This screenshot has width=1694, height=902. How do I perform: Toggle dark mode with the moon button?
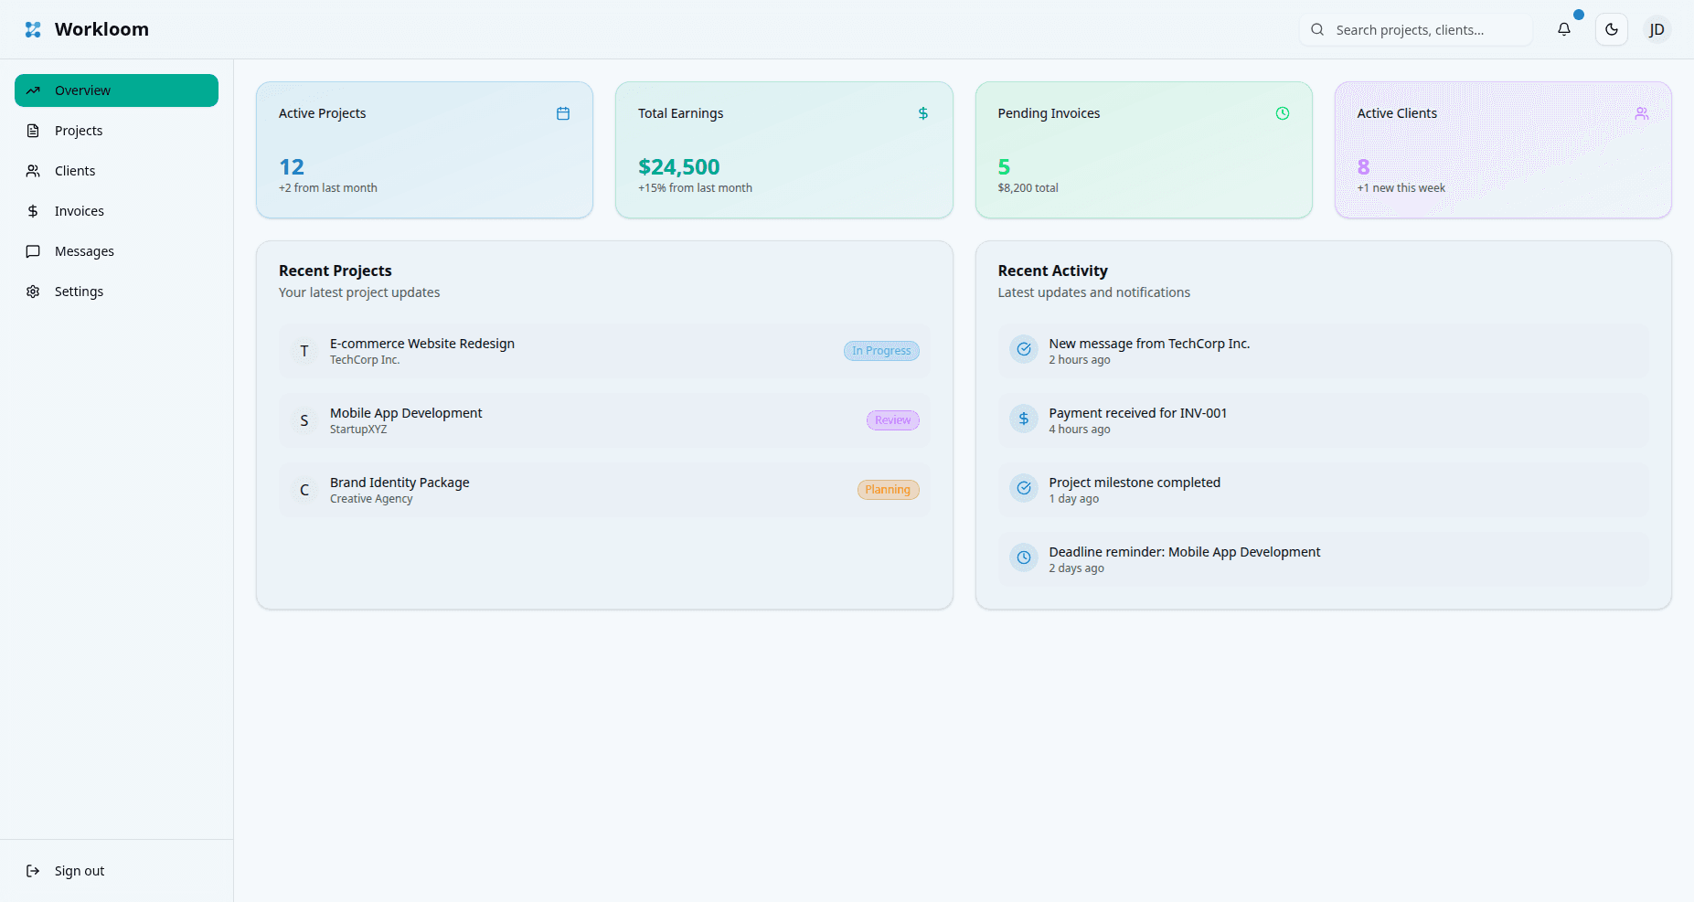click(1611, 28)
